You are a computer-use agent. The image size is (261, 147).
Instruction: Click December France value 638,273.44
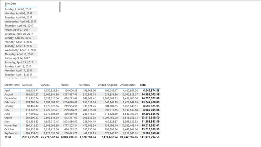(x=71, y=98)
